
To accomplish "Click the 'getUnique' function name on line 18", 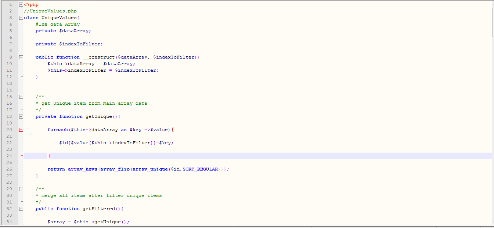I will 99,116.
